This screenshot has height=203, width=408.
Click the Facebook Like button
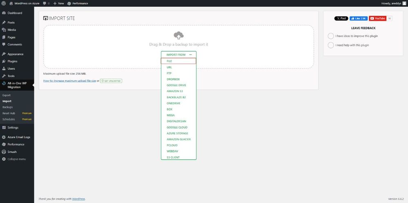tap(359, 18)
